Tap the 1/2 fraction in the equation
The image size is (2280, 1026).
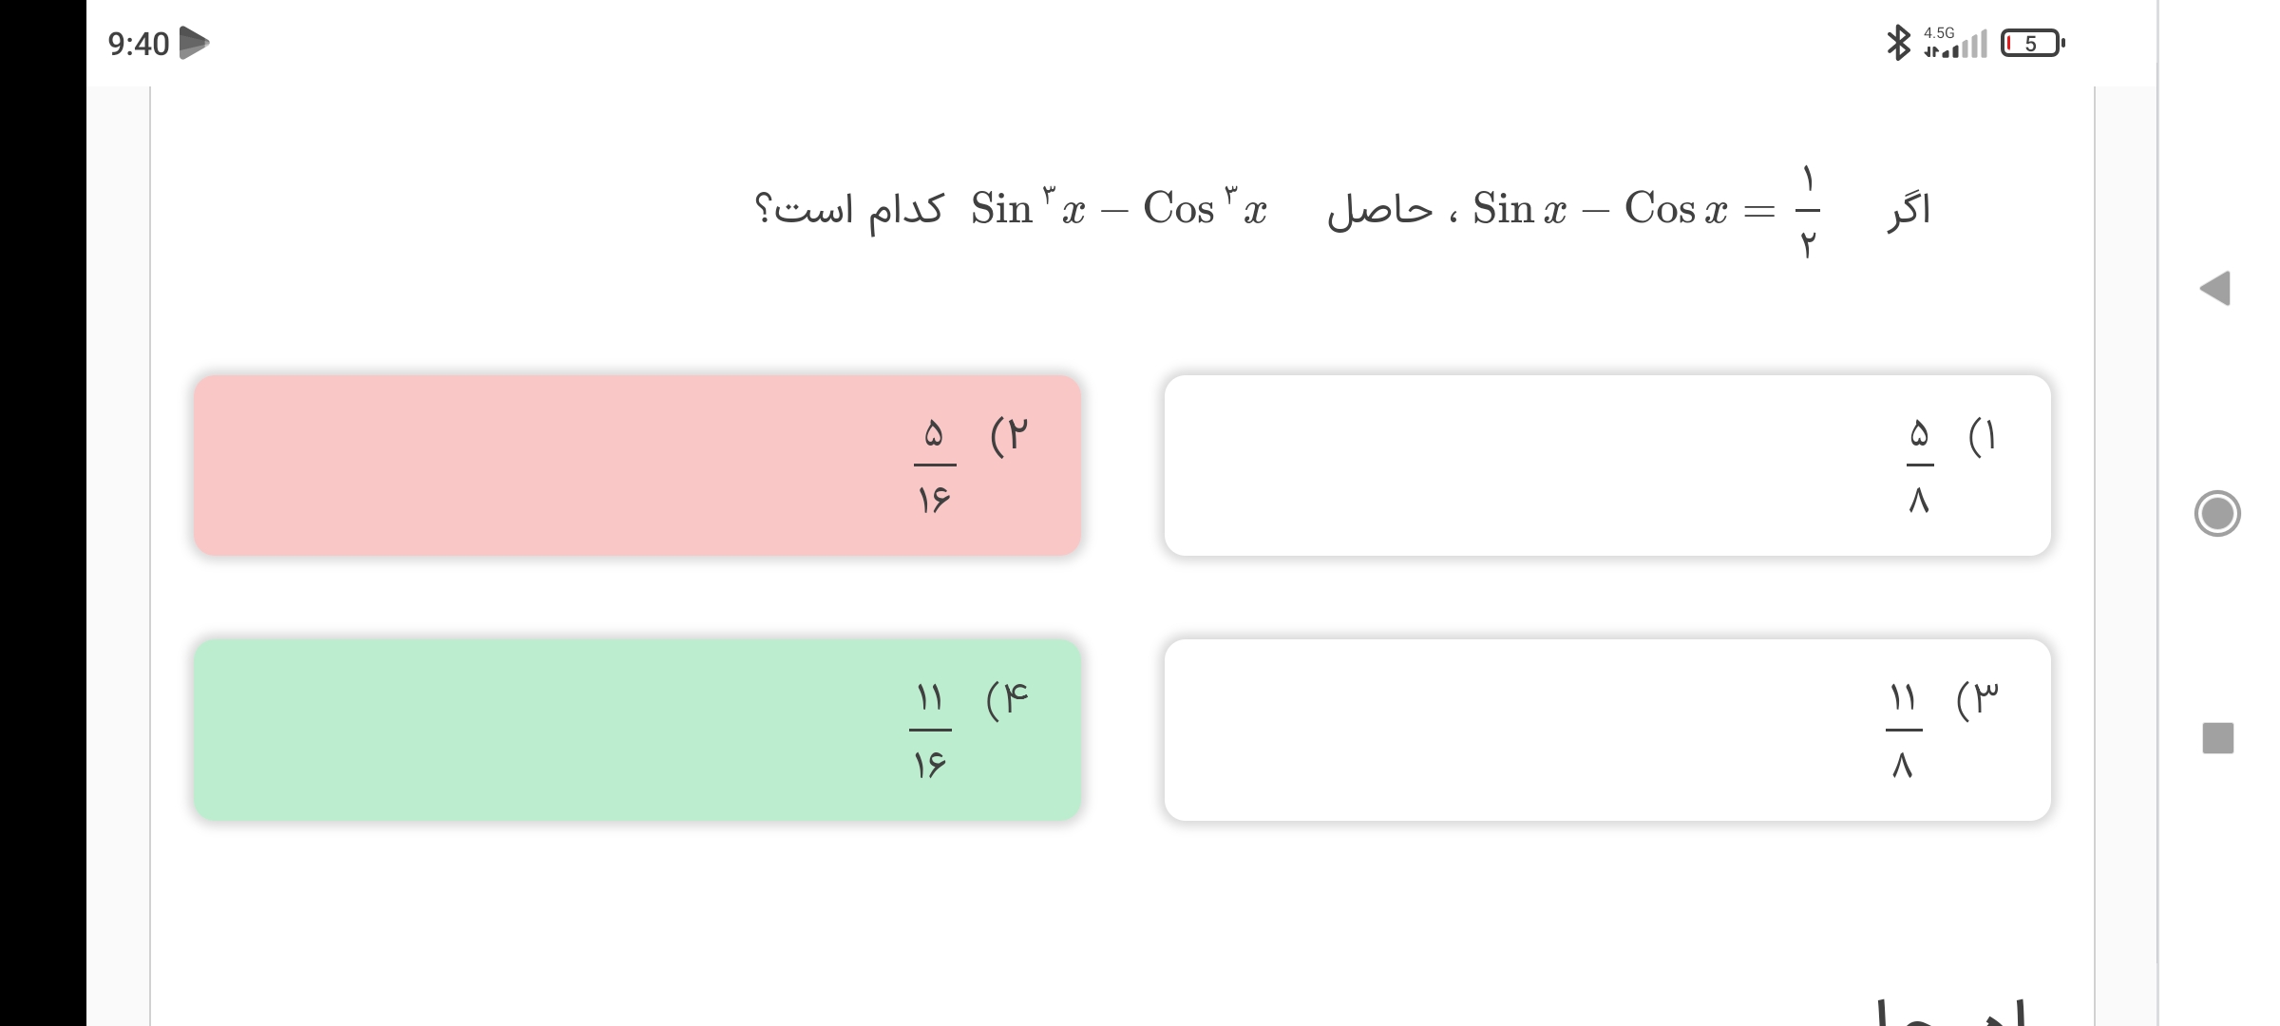(x=1808, y=211)
